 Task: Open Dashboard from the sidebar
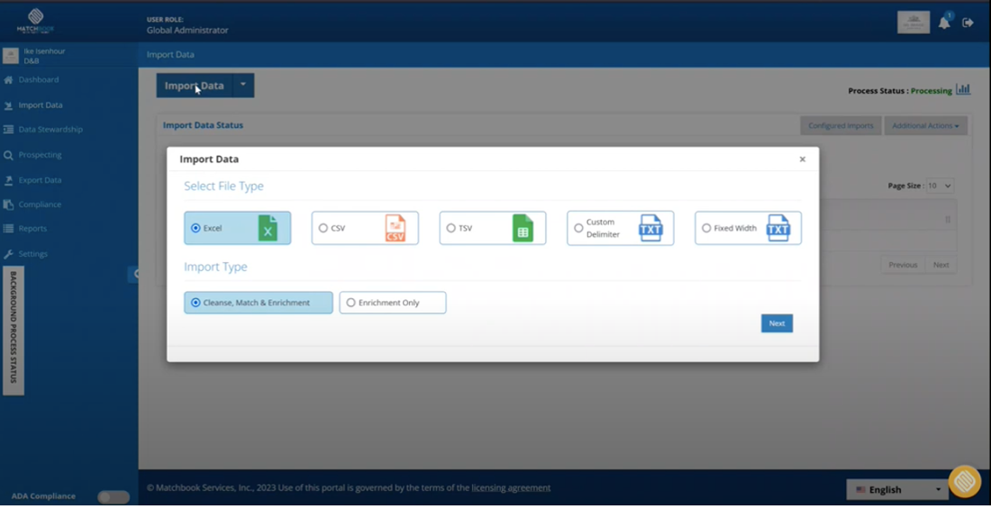click(x=39, y=80)
